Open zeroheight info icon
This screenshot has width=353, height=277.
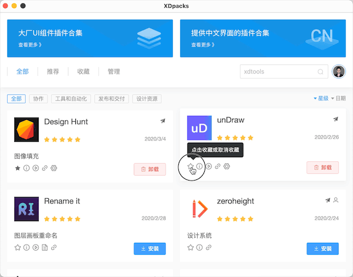tap(199, 248)
